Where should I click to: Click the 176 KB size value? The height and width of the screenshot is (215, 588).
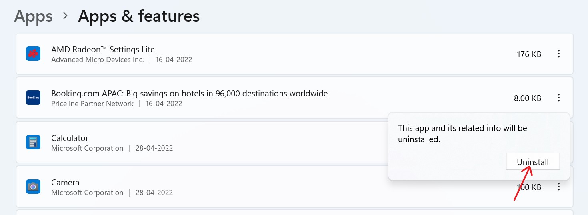click(529, 54)
